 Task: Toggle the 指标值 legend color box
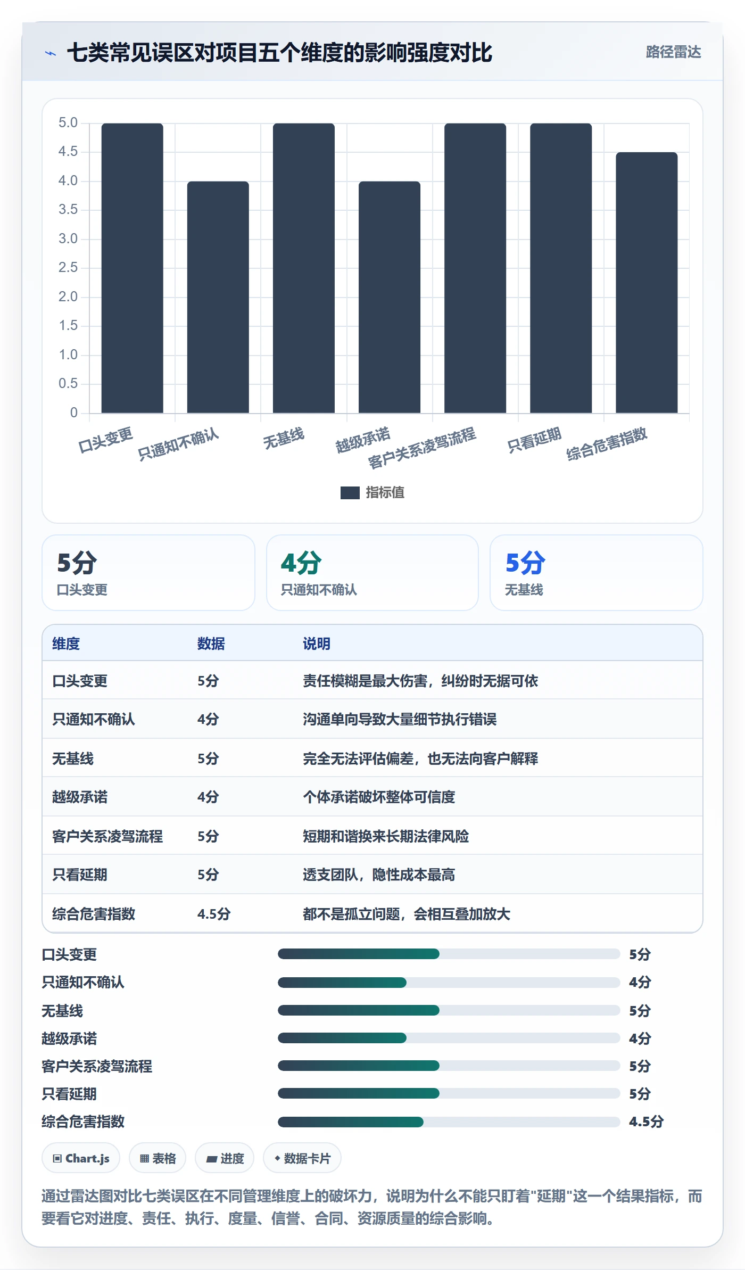(350, 493)
